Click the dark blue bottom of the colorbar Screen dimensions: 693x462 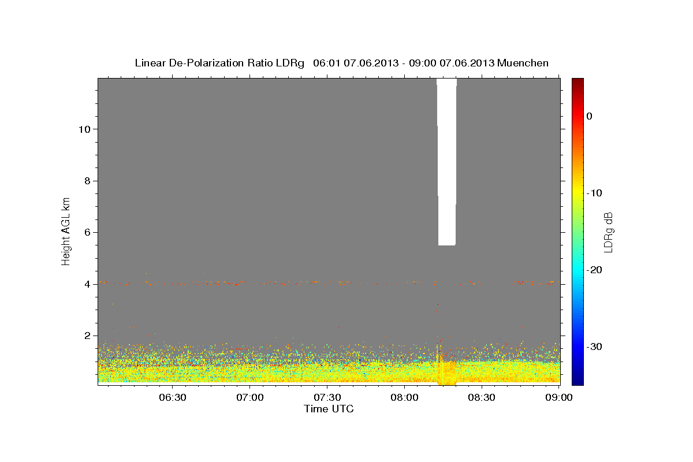click(577, 379)
